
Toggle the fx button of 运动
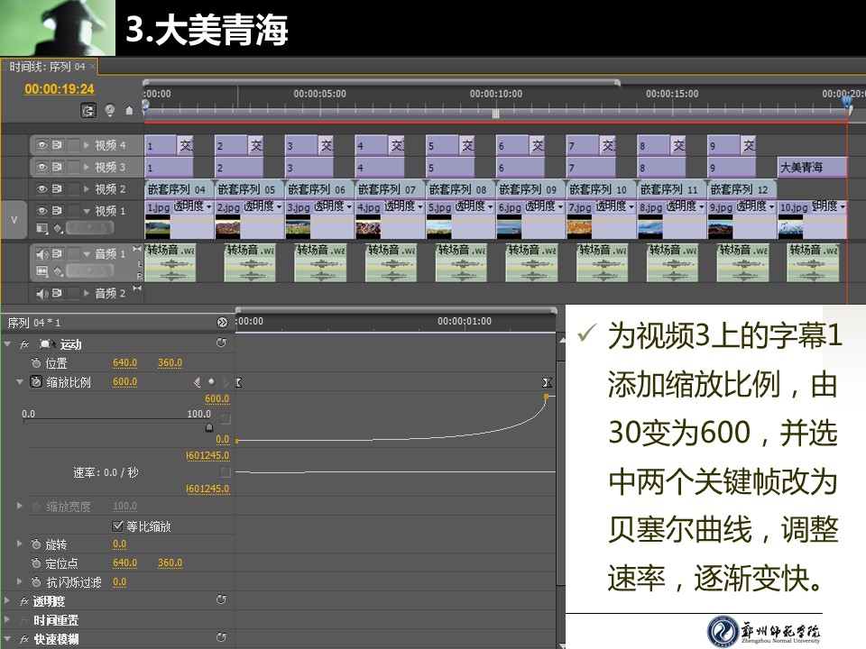point(24,344)
